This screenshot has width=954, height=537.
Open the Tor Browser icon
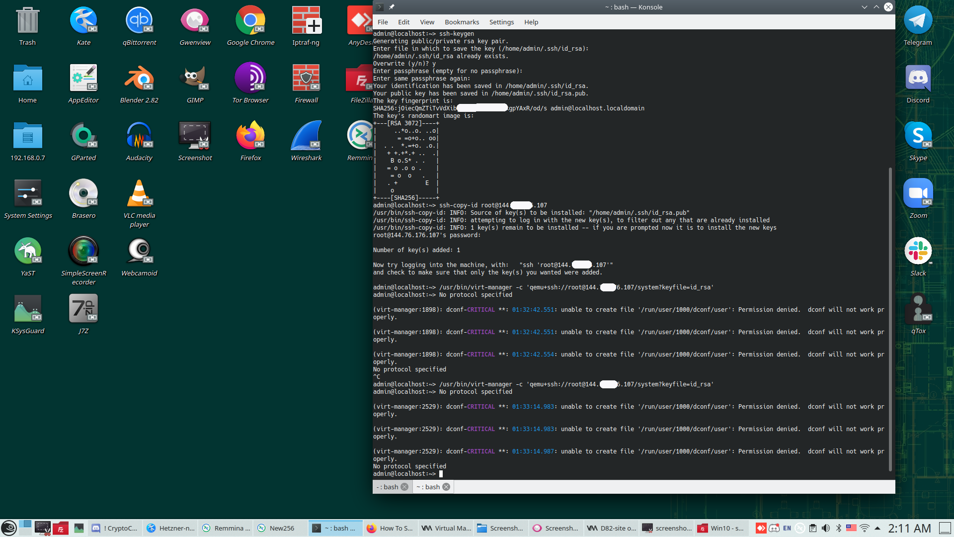tap(250, 78)
